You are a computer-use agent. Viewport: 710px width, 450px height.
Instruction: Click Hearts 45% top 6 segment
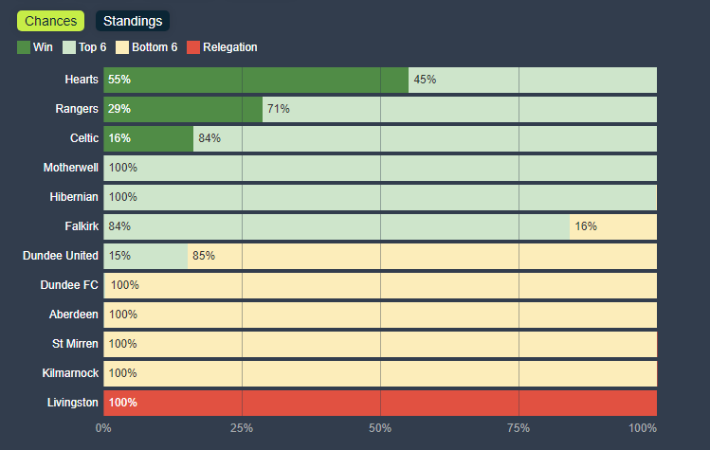click(x=533, y=80)
